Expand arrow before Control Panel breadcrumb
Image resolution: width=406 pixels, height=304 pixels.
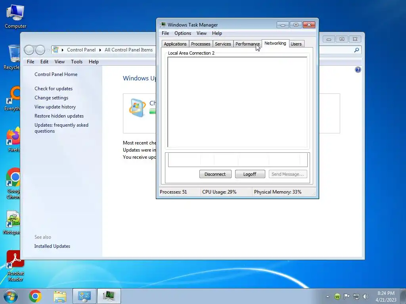[x=62, y=50]
